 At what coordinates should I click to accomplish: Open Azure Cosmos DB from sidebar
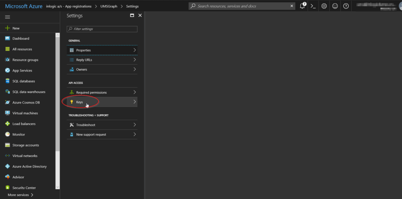point(25,102)
